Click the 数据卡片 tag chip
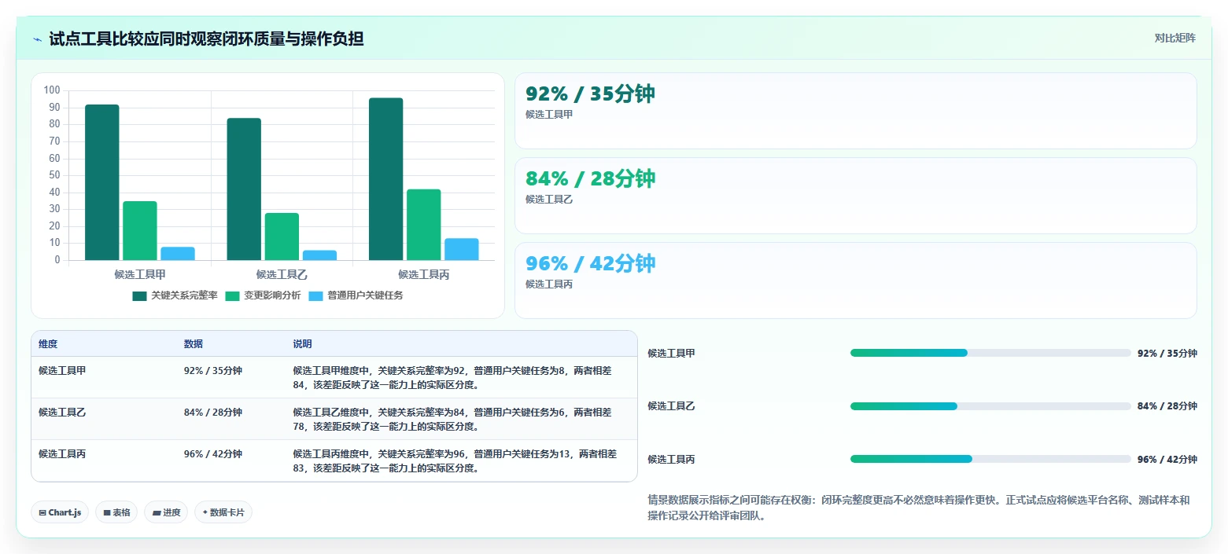 point(223,512)
